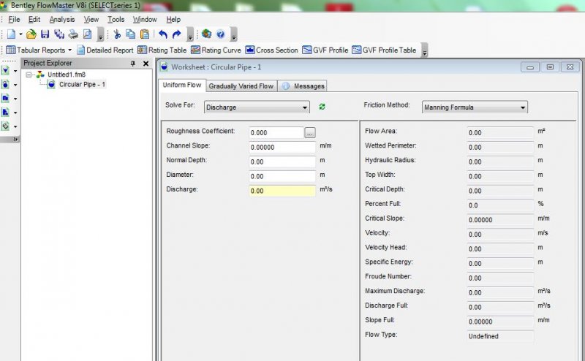Click the Normal Depth input field

coord(282,161)
